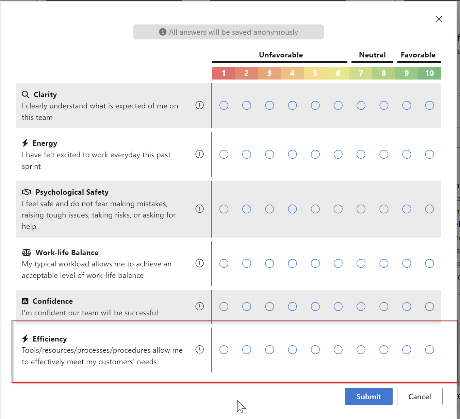The height and width of the screenshot is (419, 460).
Task: Select rating 5 for Work-life Balance
Action: (315, 263)
